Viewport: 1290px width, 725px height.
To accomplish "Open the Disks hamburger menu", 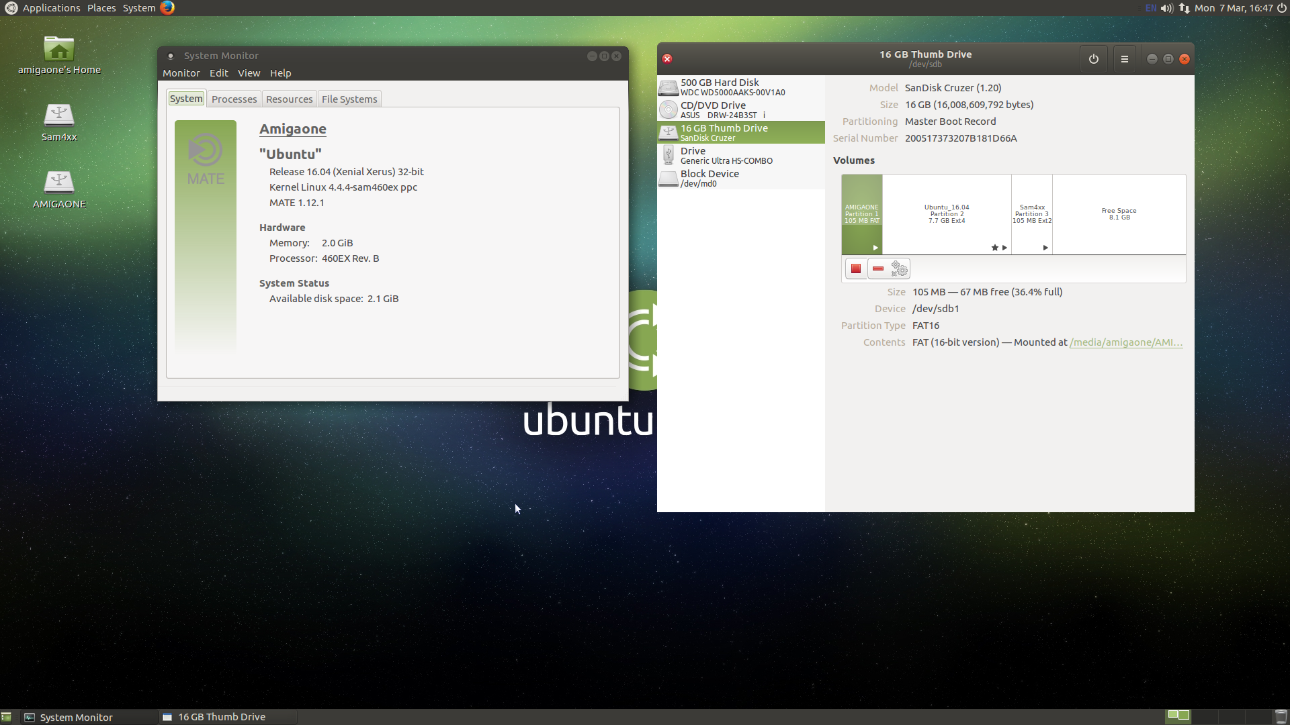I will [1124, 59].
